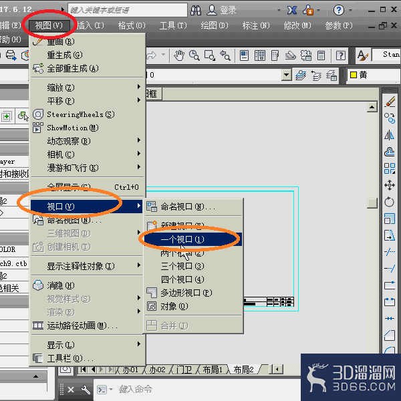Select the 视口(V) submenu entry
This screenshot has width=401, height=401.
coord(87,207)
